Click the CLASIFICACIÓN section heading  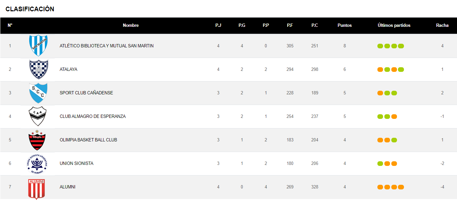[x=30, y=9]
